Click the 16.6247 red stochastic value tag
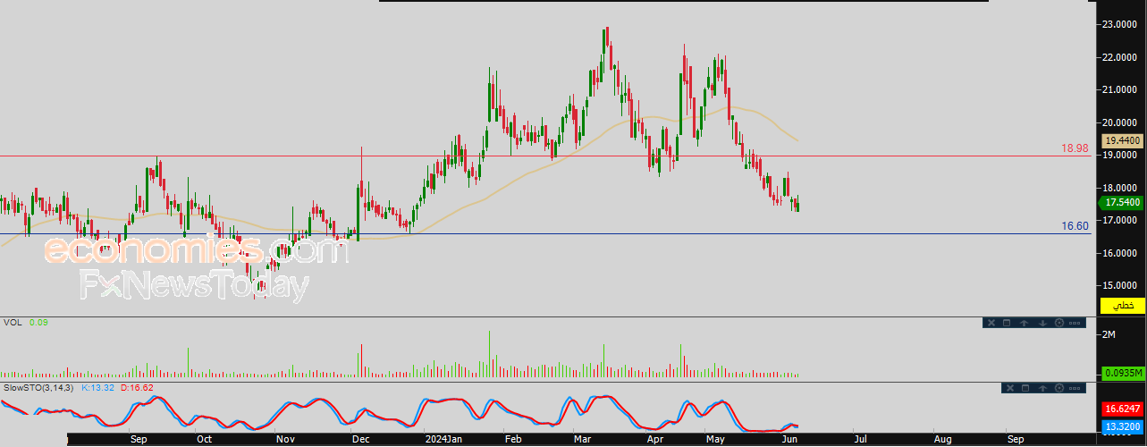 tap(1124, 408)
